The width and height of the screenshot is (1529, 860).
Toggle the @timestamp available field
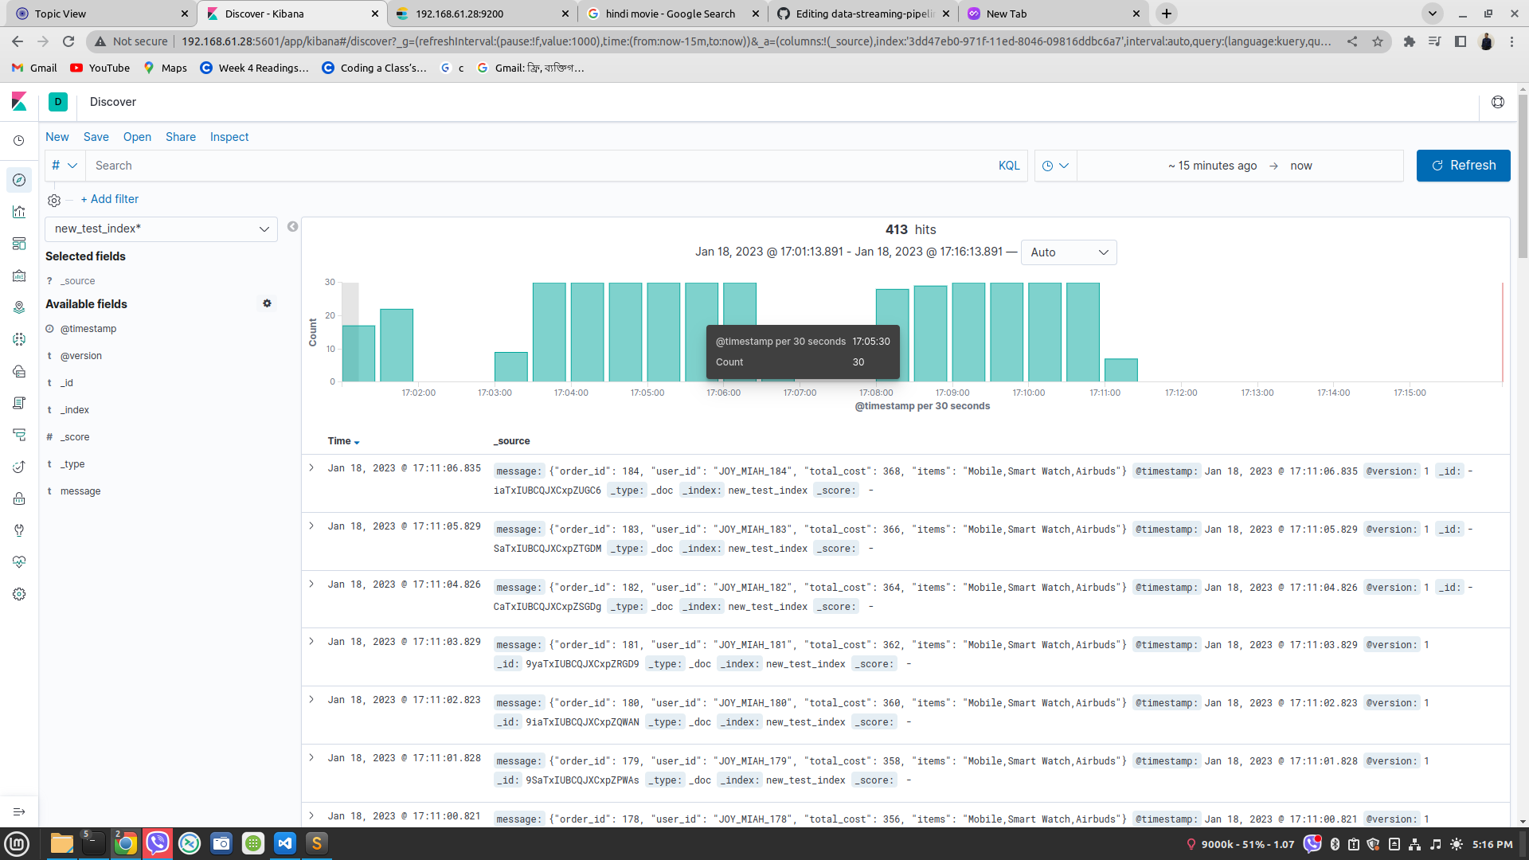pos(88,328)
